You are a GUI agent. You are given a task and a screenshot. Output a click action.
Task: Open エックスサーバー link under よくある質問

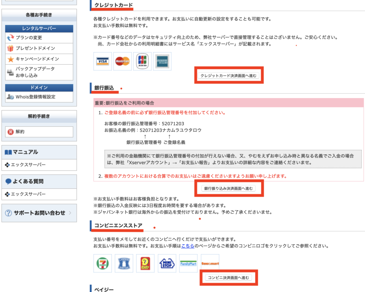coord(28,194)
